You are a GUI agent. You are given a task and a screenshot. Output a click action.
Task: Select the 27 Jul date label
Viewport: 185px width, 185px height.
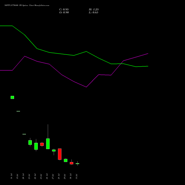tap(53, 176)
